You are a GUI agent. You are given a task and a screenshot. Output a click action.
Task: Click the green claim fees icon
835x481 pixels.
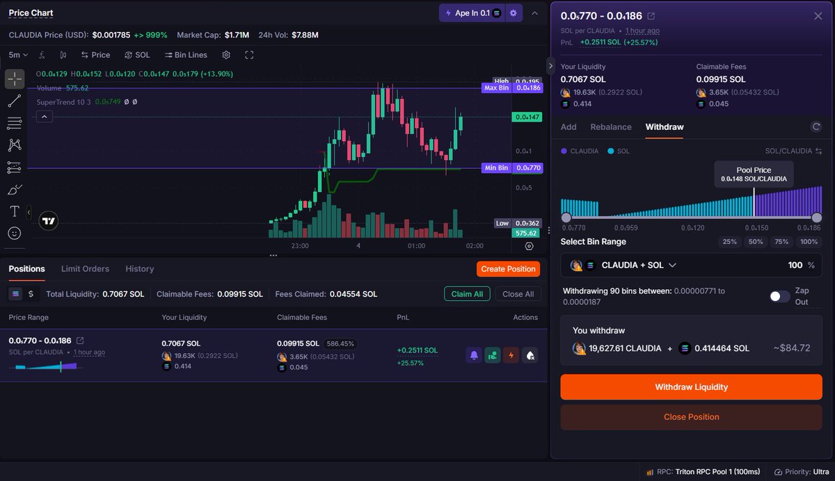pos(492,355)
